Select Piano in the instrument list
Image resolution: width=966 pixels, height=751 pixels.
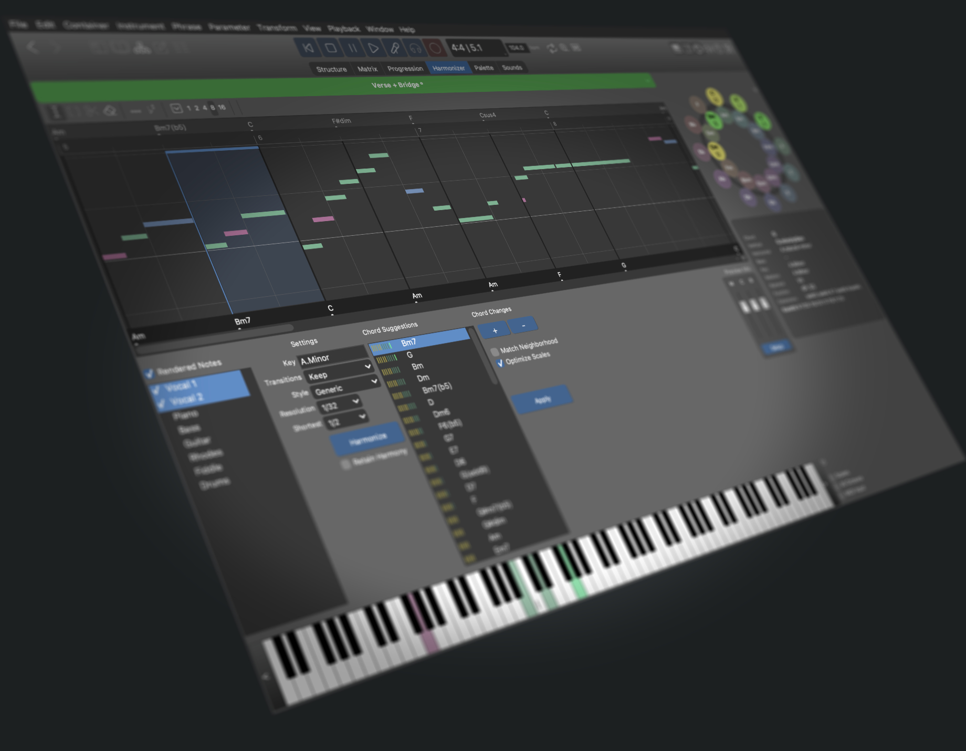tap(185, 415)
